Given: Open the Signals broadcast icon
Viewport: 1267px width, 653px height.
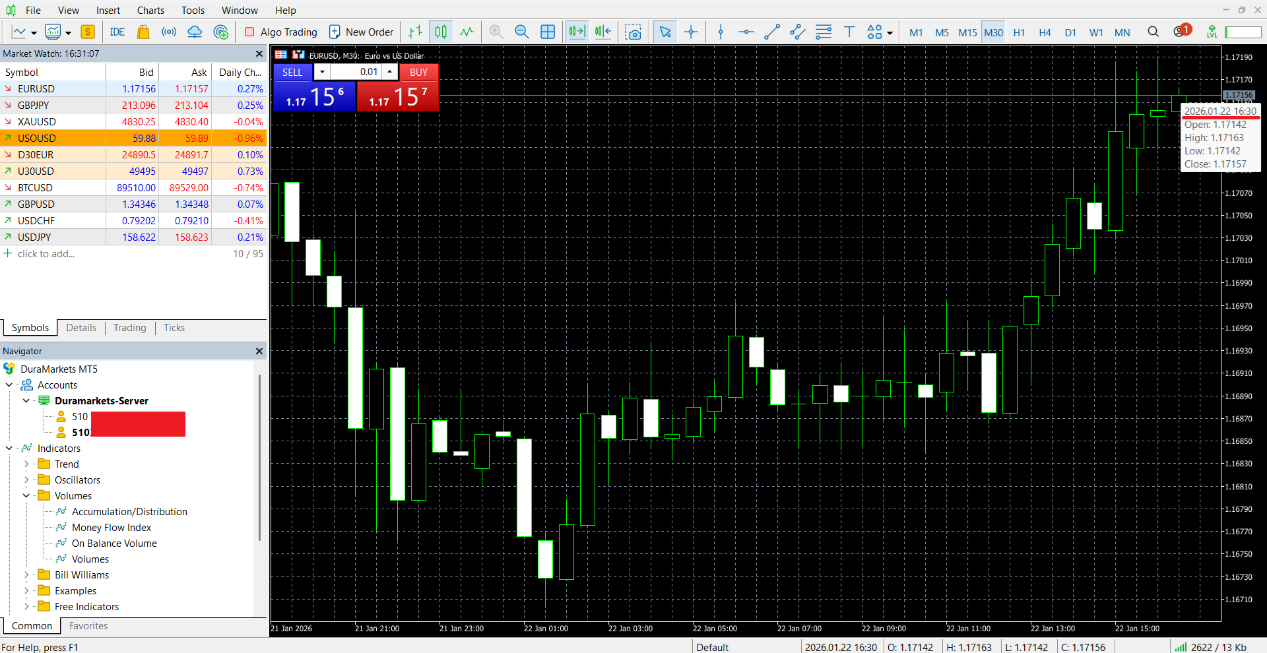Looking at the screenshot, I should (169, 32).
